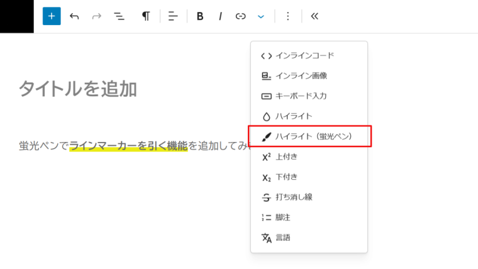This screenshot has height=269, width=478.
Task: Insert a link with the link icon
Action: [x=240, y=16]
